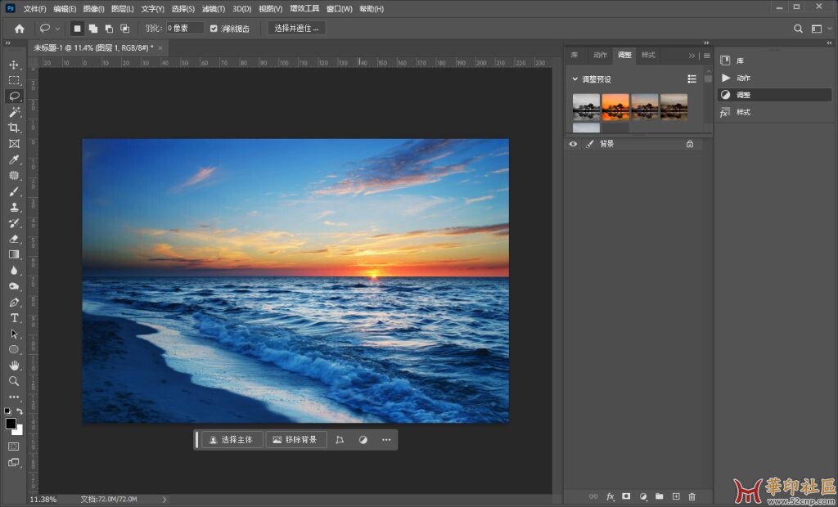Open the 窗口(W) menu

pyautogui.click(x=340, y=9)
